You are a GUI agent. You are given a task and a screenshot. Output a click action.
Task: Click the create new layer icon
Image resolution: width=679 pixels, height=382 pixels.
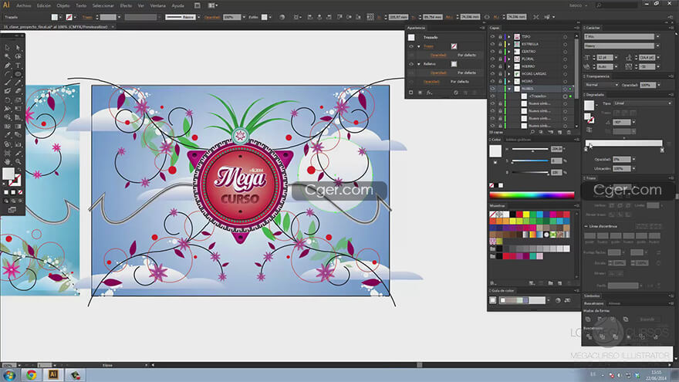(x=560, y=132)
